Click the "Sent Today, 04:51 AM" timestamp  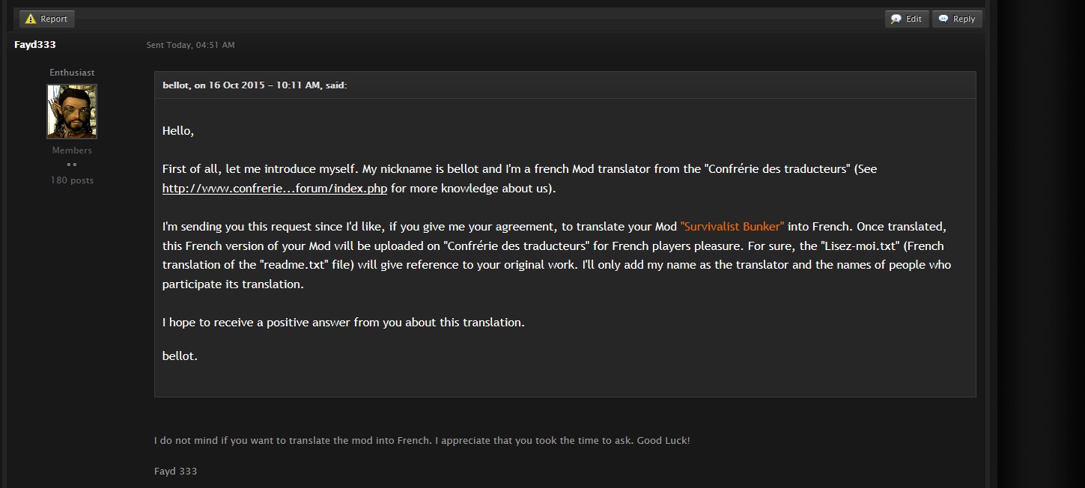click(x=190, y=45)
